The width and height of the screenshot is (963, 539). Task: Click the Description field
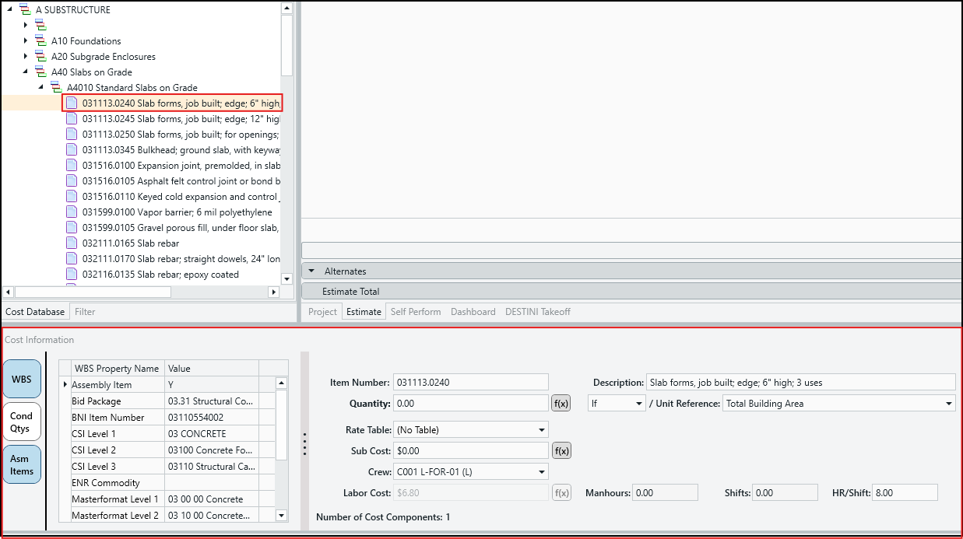[x=800, y=382]
